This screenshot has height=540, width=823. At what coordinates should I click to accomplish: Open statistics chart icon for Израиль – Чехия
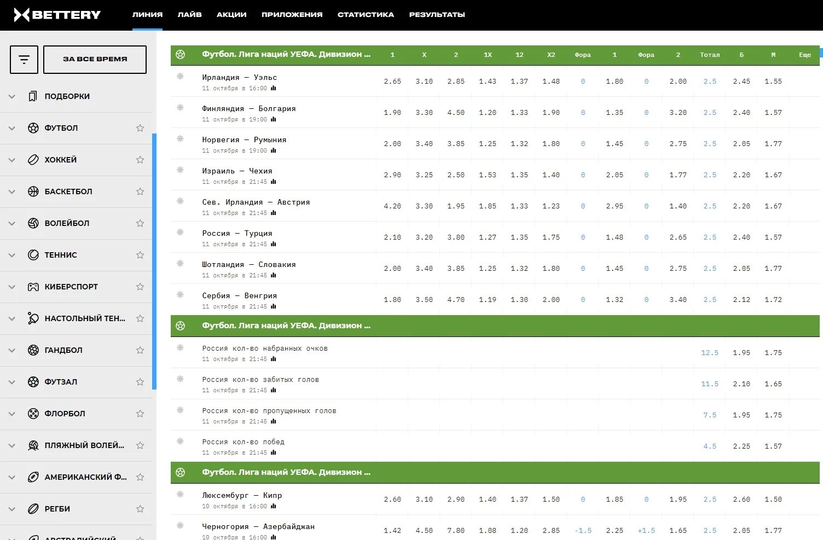pyautogui.click(x=273, y=182)
